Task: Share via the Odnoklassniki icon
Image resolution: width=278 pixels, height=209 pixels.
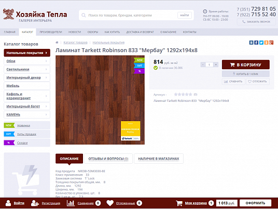Action: tap(266, 43)
